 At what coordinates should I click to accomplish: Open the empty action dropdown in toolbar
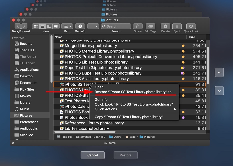point(93,26)
